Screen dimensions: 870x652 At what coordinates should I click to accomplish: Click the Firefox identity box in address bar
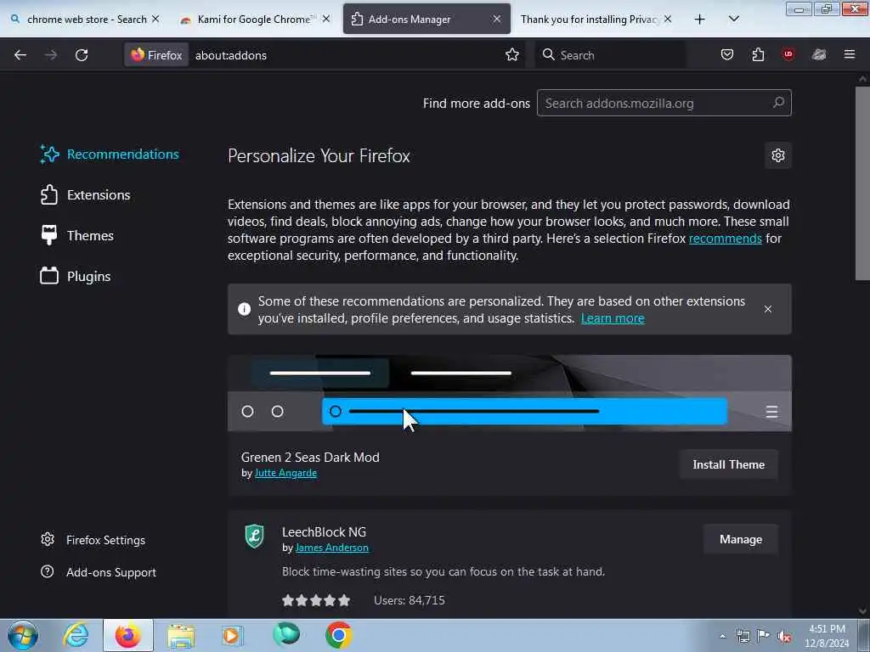click(x=156, y=55)
